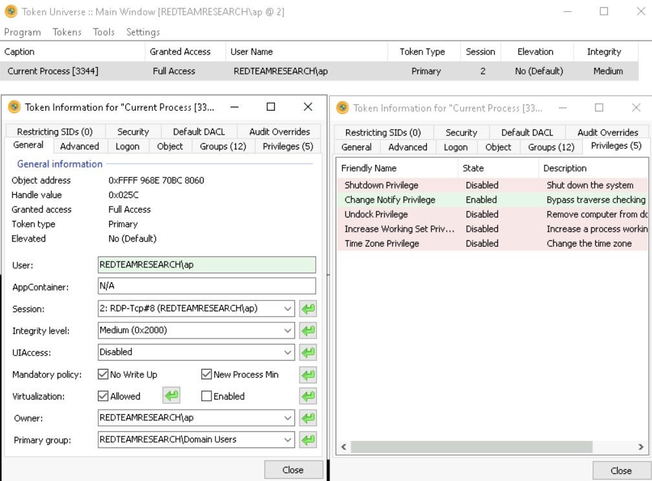Open Security tab in left window
Image resolution: width=652 pixels, height=481 pixels.
click(x=133, y=132)
